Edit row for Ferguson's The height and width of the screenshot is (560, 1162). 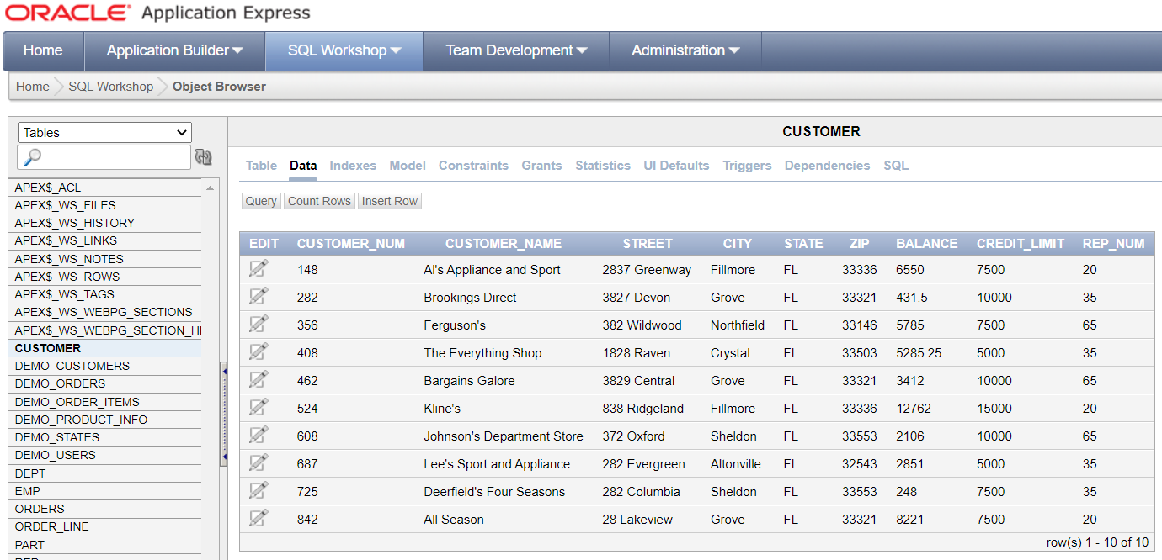259,325
